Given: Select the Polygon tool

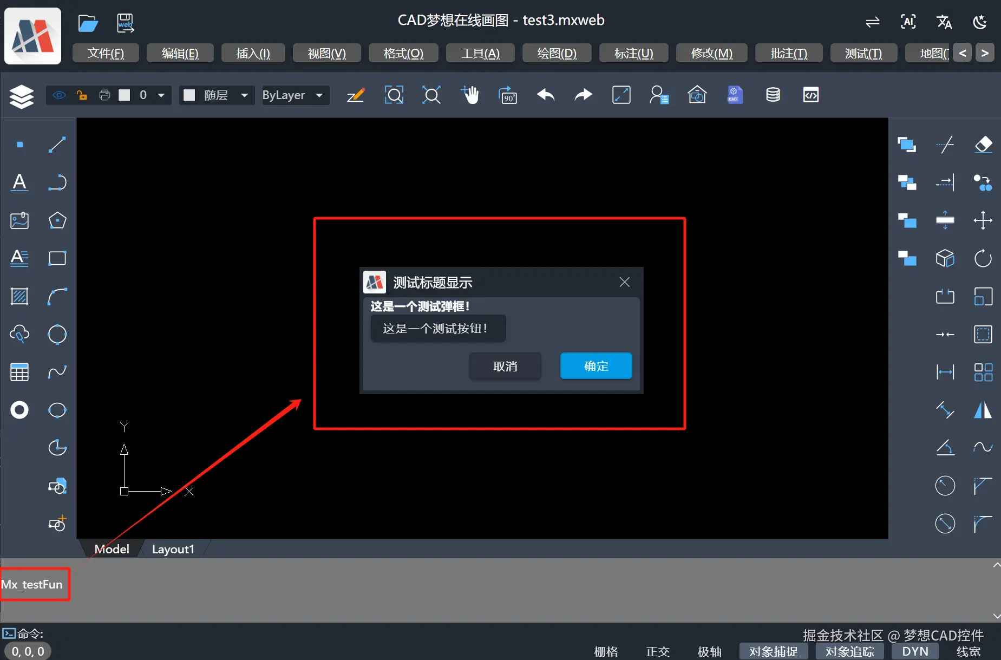Looking at the screenshot, I should tap(57, 220).
